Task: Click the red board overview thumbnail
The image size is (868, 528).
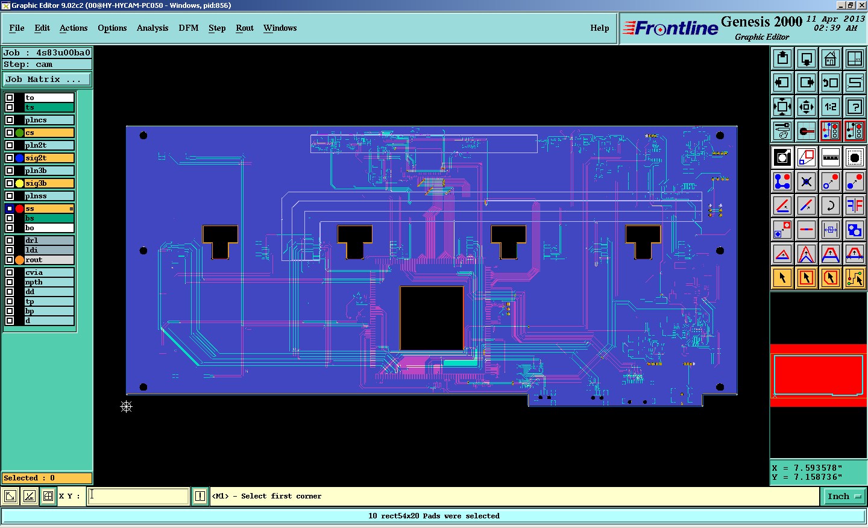Action: pyautogui.click(x=818, y=376)
